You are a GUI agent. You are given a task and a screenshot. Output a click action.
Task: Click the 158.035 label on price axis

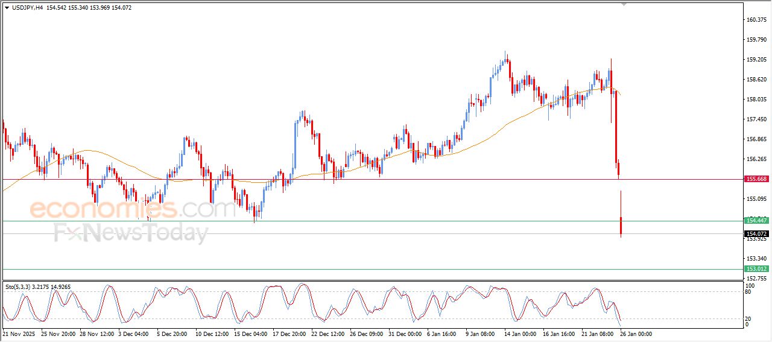[756, 100]
